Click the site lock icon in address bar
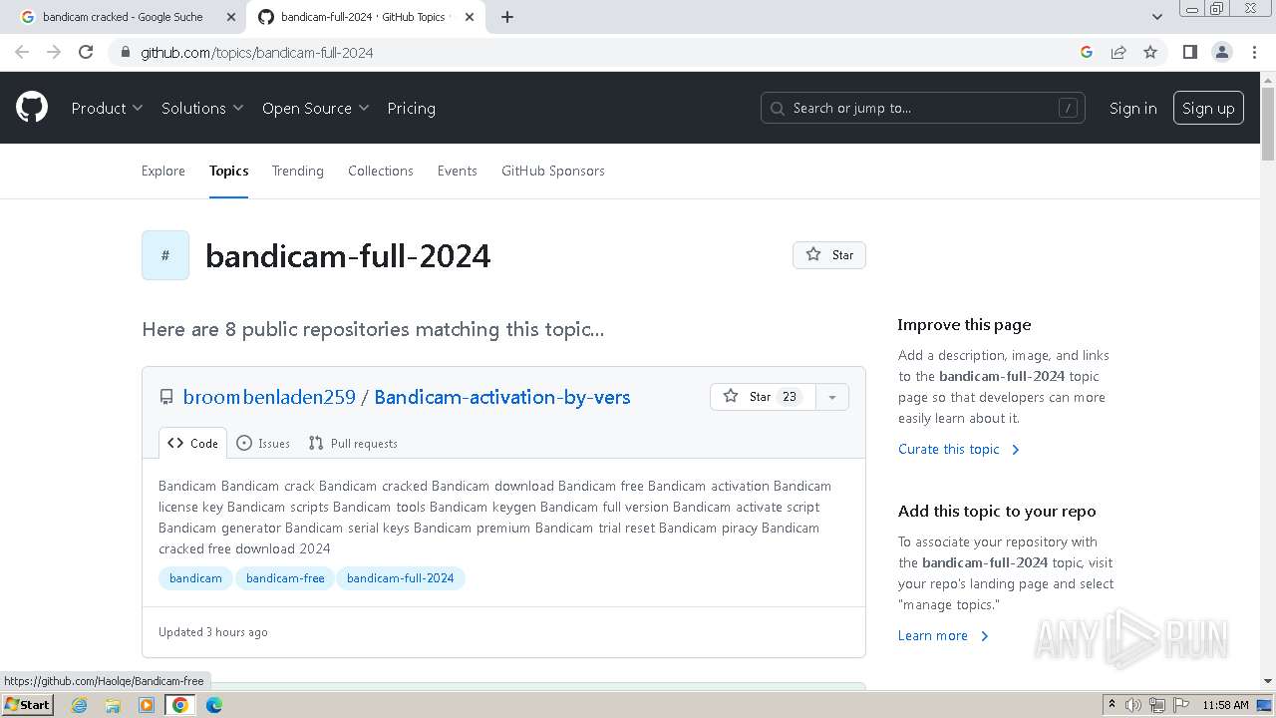 click(125, 52)
